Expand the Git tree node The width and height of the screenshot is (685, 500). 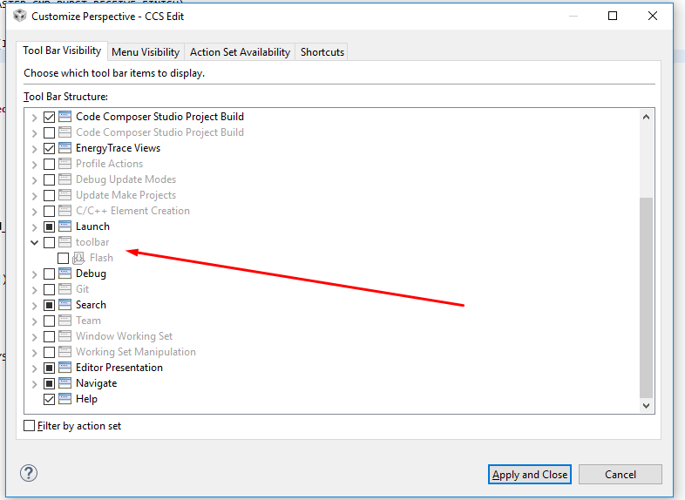tap(35, 289)
